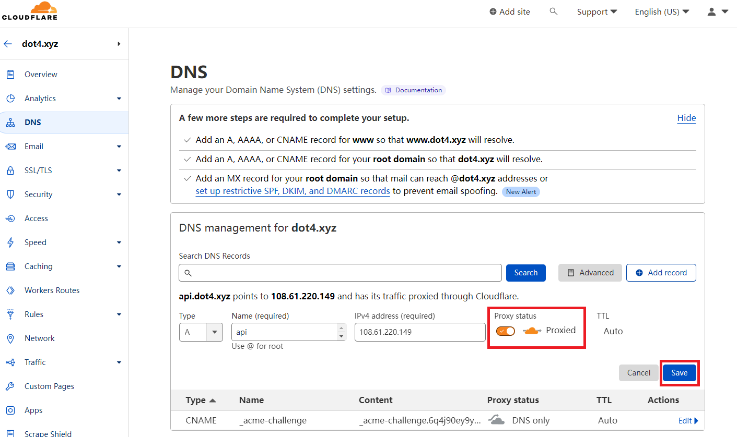Image resolution: width=737 pixels, height=437 pixels.
Task: Expand the dot4.xyz site switcher arrow
Action: (119, 44)
